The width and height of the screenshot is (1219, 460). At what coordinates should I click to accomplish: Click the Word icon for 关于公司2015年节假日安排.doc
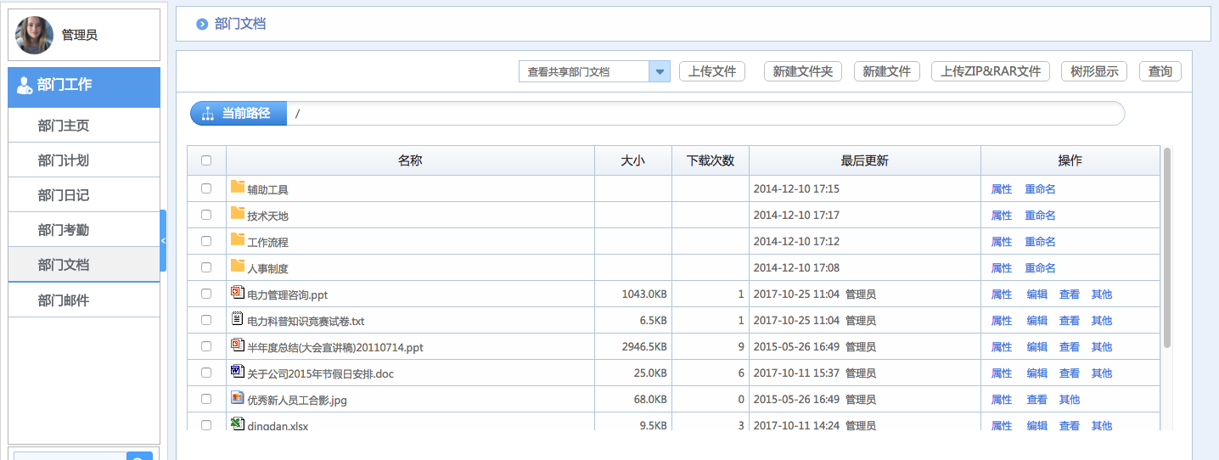(238, 372)
